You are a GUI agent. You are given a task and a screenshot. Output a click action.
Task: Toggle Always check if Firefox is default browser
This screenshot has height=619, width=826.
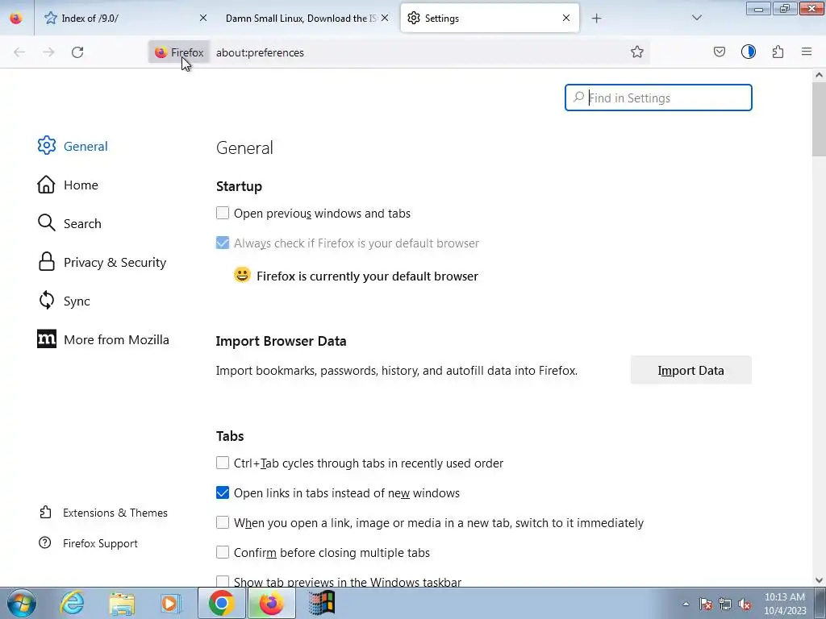coord(223,243)
